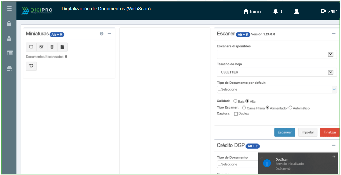The height and width of the screenshot is (175, 341).
Task: Open the hamburger menu in sidebar
Action: click(x=9, y=8)
